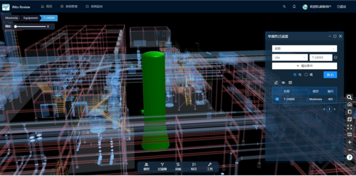Zoom in with the plus icon
Image resolution: width=356 pixels, height=176 pixels.
coord(350,142)
